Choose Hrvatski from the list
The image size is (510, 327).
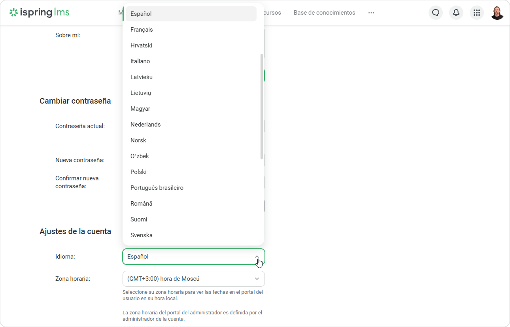tap(141, 45)
